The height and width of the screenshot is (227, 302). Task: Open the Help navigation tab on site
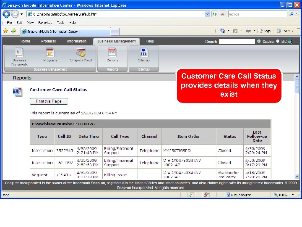pos(150,41)
